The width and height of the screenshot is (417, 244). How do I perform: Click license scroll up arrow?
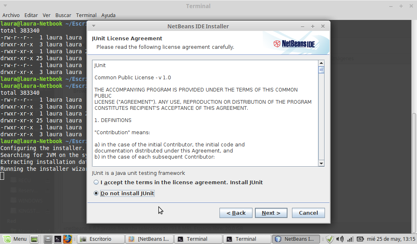[321, 63]
